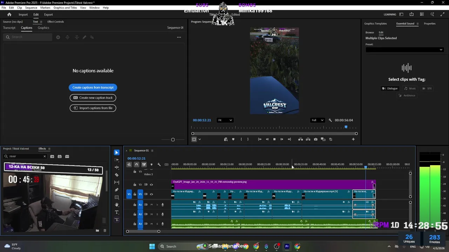Hide the V2 track output eye

pos(152,184)
